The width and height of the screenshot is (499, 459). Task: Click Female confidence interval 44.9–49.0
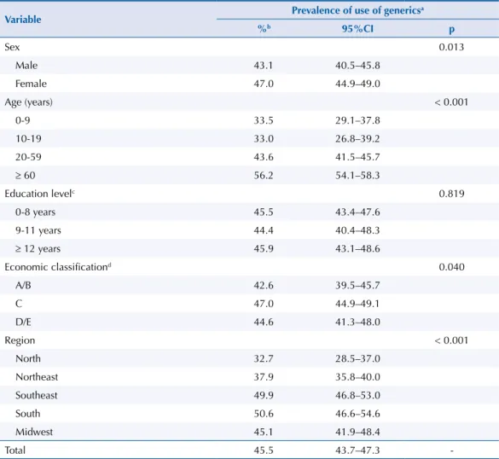click(x=357, y=84)
